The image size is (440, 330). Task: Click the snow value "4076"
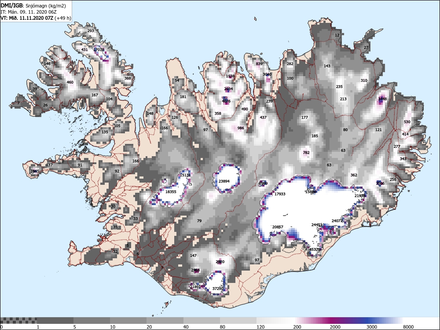tap(226, 101)
